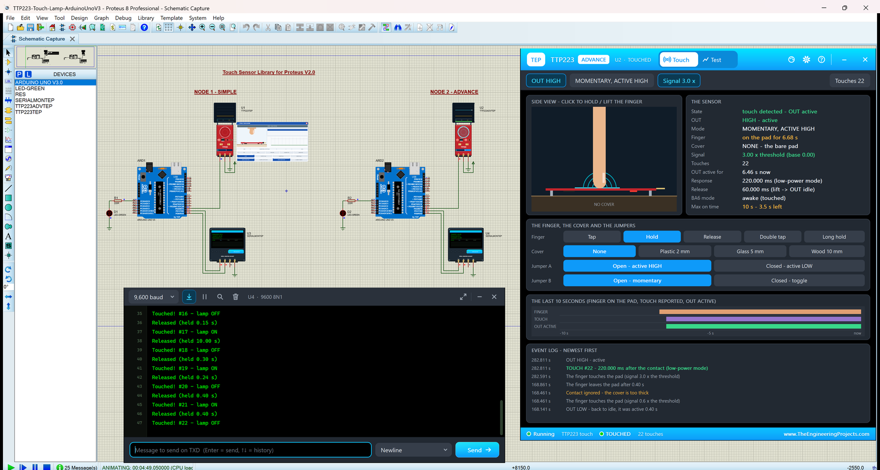Click the Pick from Libraries P button
Screen dimensions: 880x470
click(x=19, y=74)
